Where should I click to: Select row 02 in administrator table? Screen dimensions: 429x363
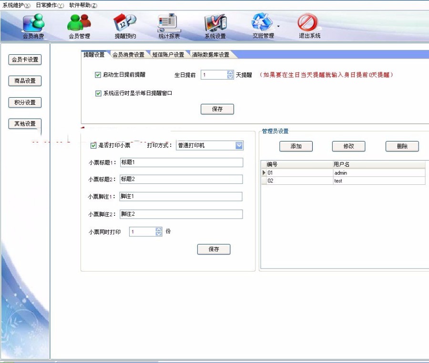[x=343, y=181]
